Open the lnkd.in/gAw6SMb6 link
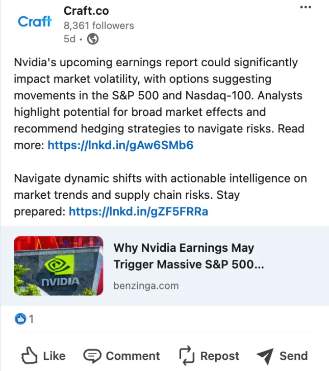The image size is (329, 371). pos(120,145)
